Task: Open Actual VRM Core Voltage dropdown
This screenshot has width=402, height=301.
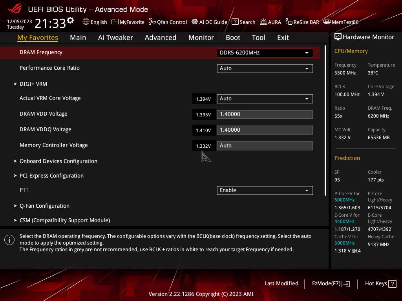Action: (x=265, y=98)
